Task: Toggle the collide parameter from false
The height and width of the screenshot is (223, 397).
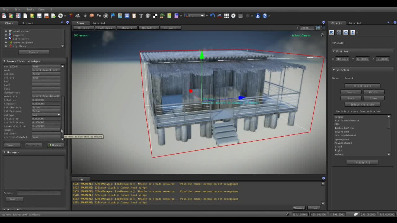Action: (46, 74)
